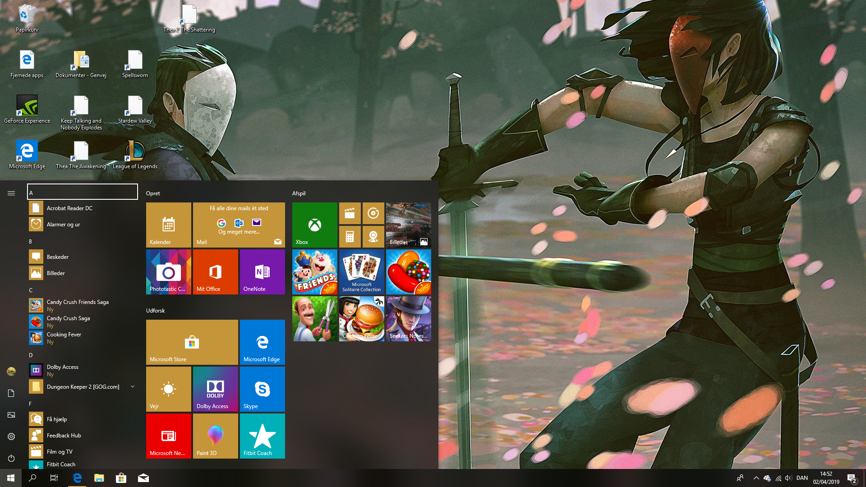The image size is (866, 487).
Task: Expand Dungeon Keeper 2 folder
Action: point(133,386)
